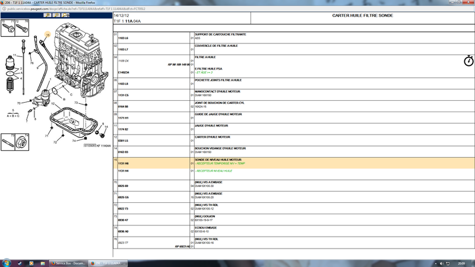The image size is (475, 267).
Task: Select 'GUIDE DE JAUGE D'HUILE MOTEUR' text
Action: coord(218,114)
